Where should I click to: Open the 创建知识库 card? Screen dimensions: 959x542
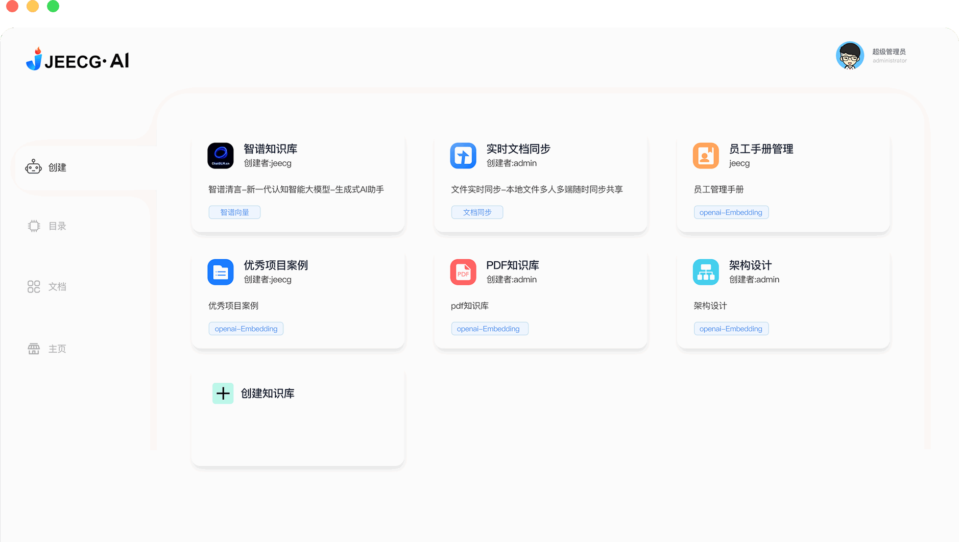click(298, 418)
